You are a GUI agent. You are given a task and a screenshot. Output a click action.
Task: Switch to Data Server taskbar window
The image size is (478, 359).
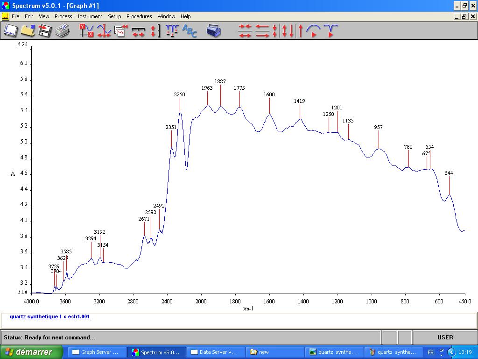point(215,352)
